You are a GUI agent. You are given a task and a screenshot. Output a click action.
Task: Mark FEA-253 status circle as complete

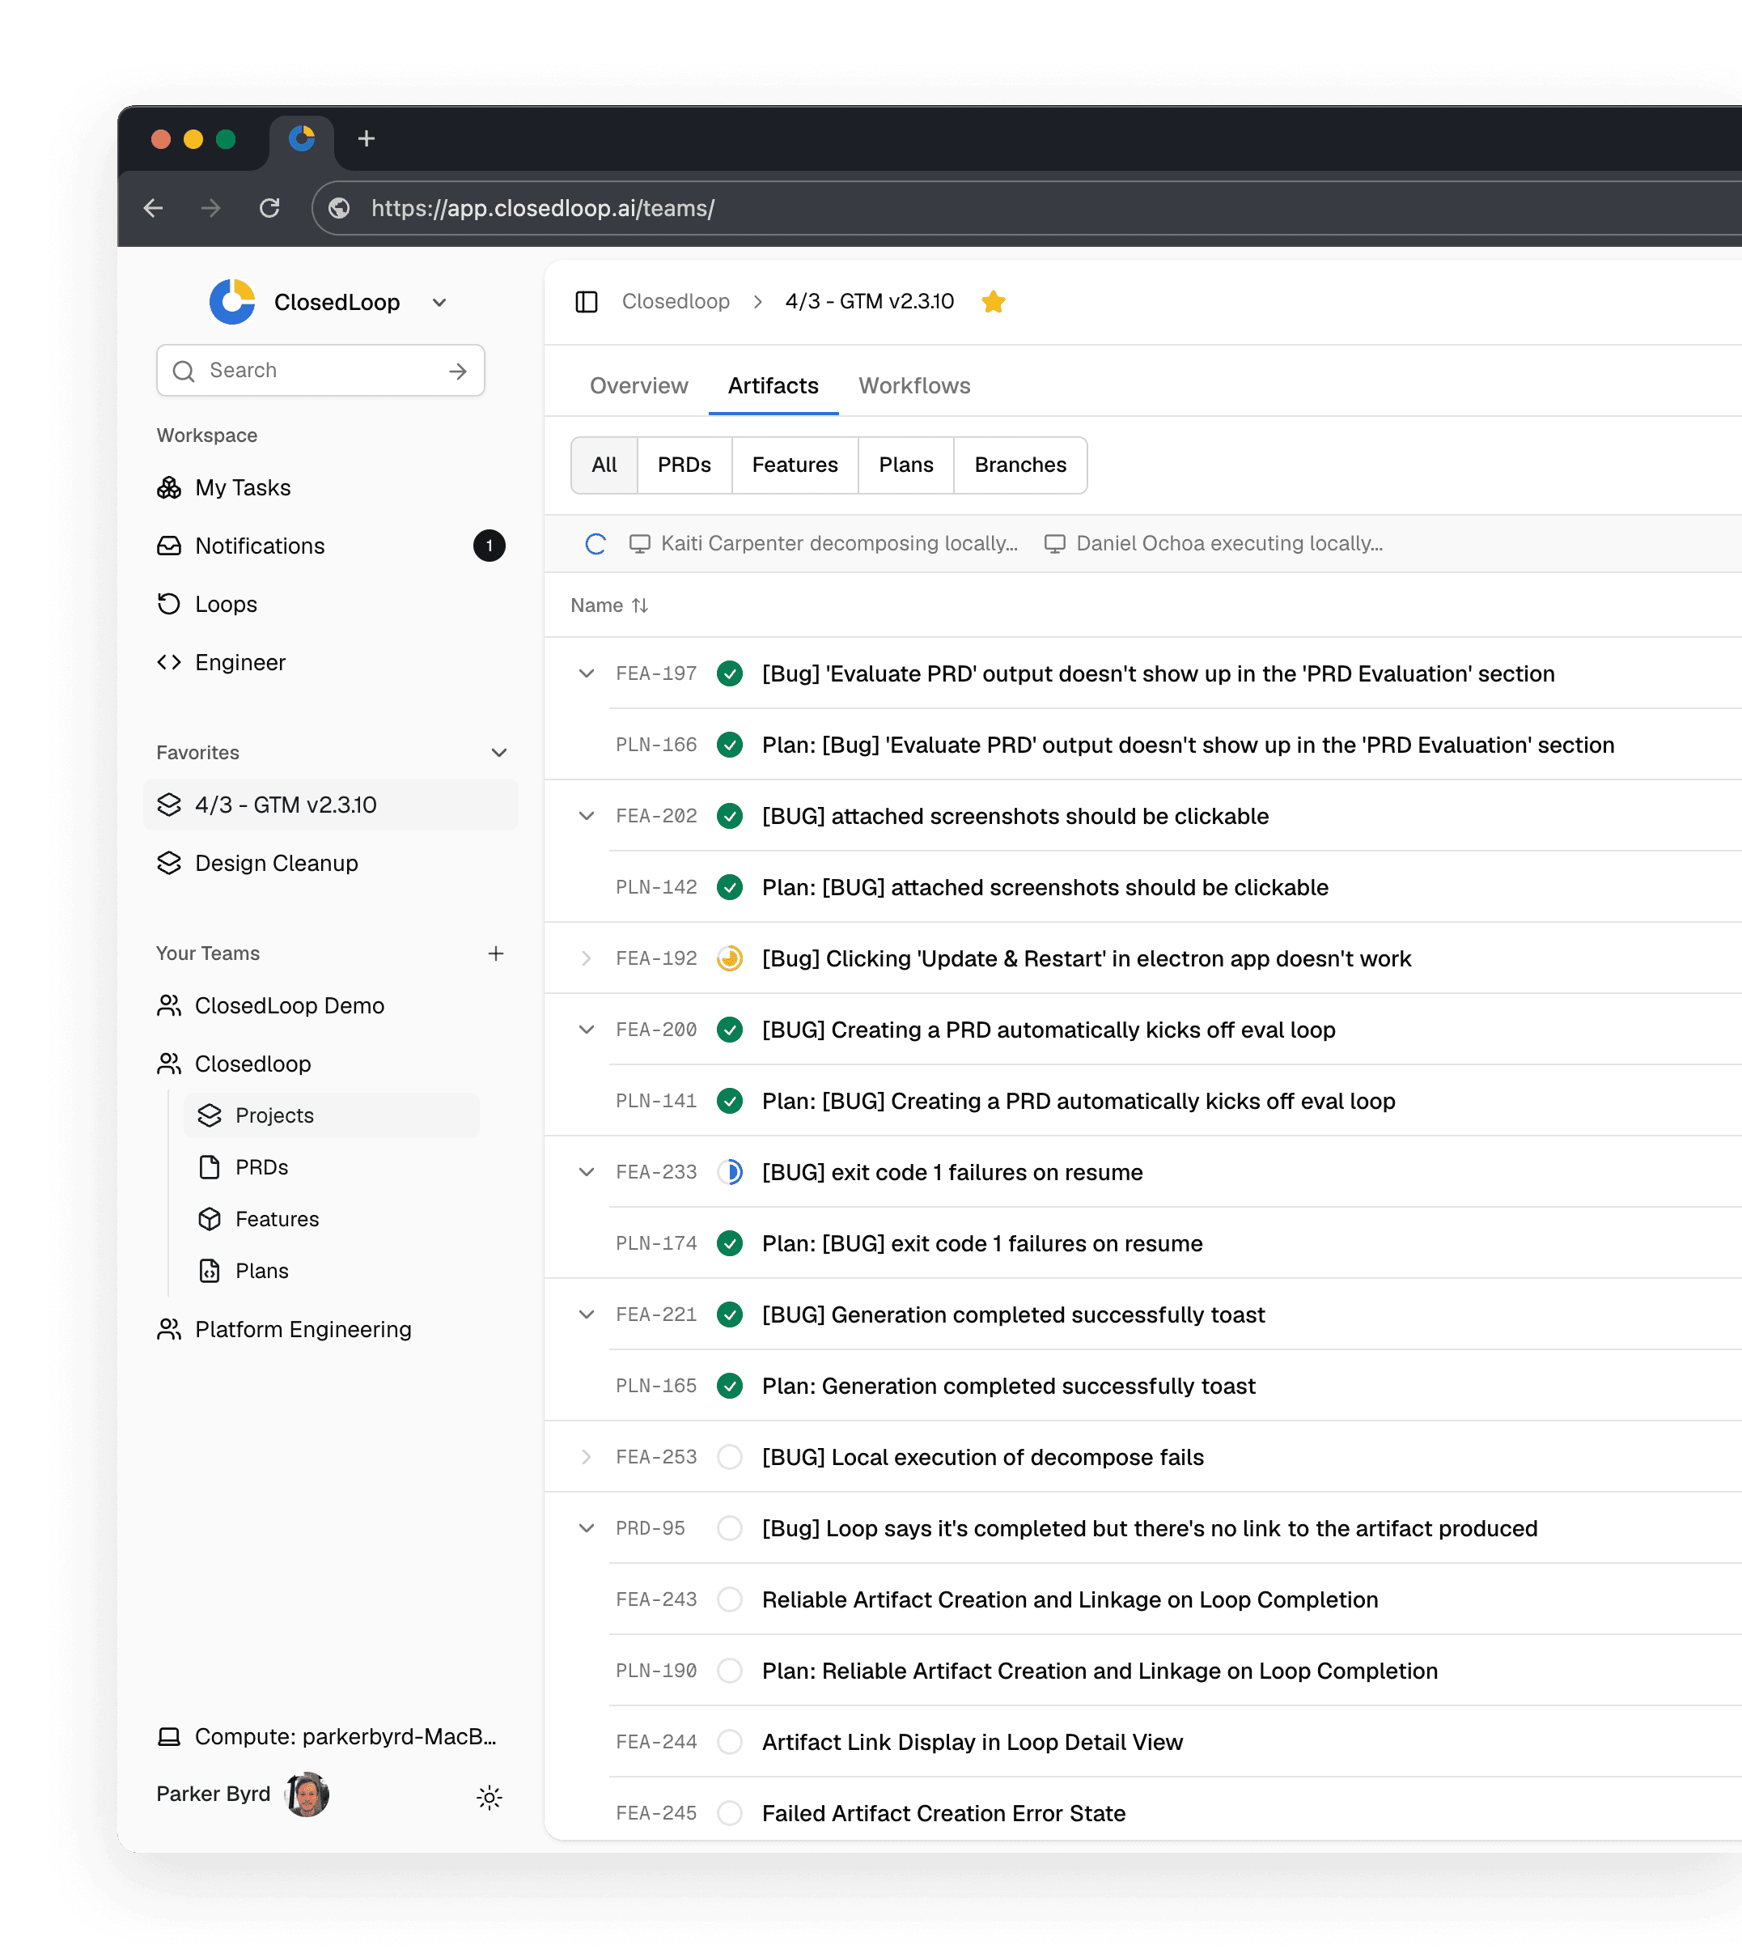(x=730, y=1457)
